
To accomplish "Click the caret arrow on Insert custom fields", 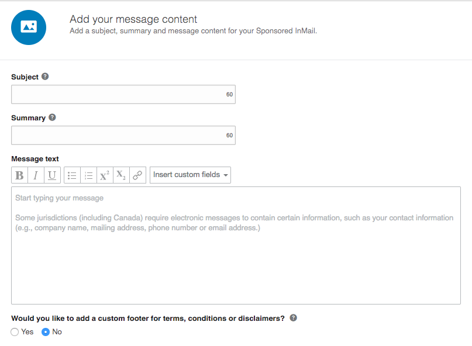I will click(x=225, y=175).
